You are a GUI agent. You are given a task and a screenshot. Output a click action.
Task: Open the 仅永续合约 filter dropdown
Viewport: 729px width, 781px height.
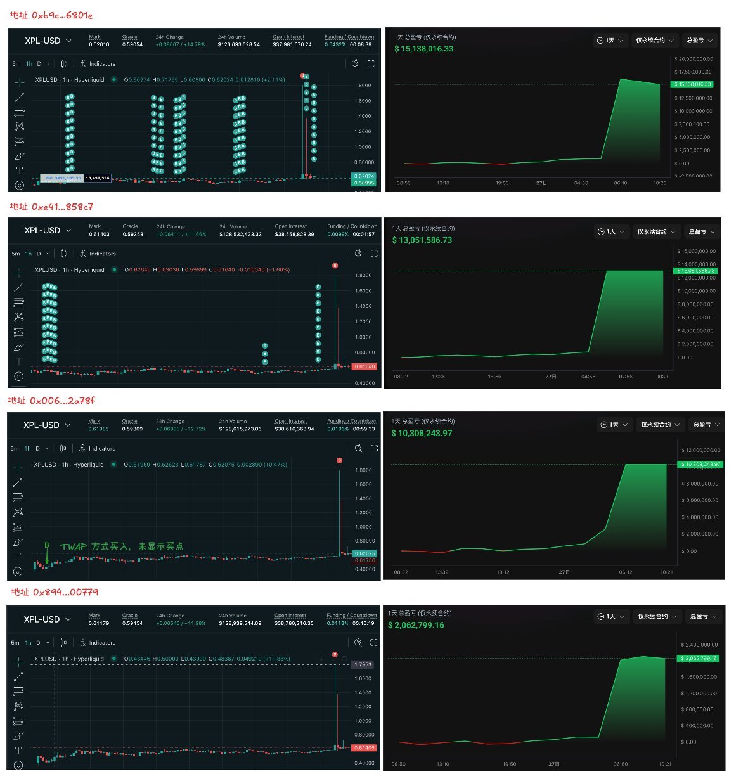coord(654,40)
